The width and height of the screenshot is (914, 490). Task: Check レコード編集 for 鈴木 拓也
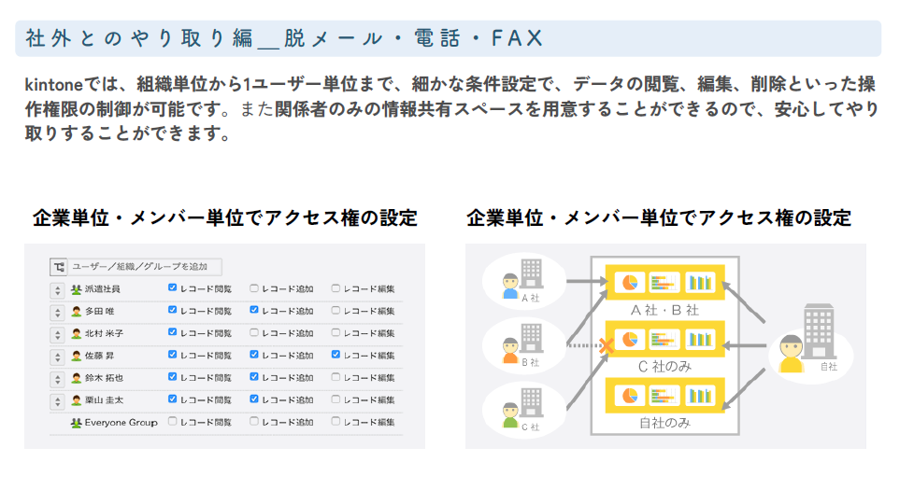(336, 376)
